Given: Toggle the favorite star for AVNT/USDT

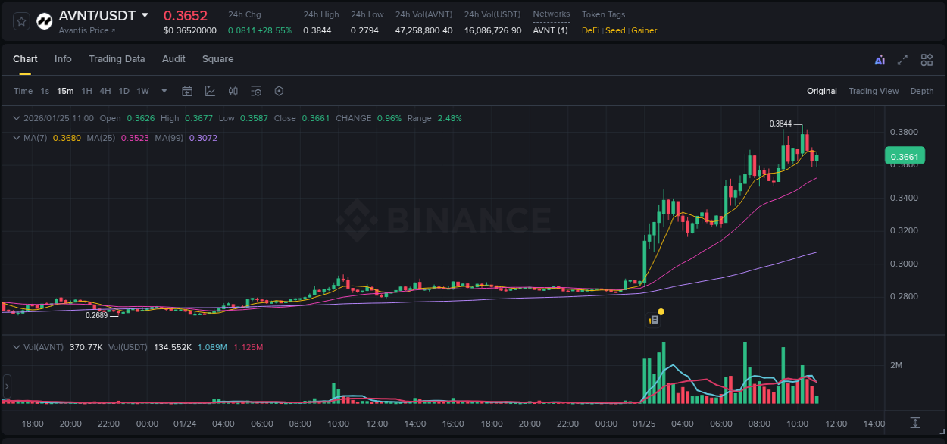Looking at the screenshot, I should click(x=20, y=20).
